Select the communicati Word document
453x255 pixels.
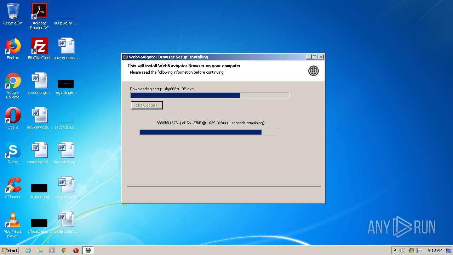(x=39, y=153)
